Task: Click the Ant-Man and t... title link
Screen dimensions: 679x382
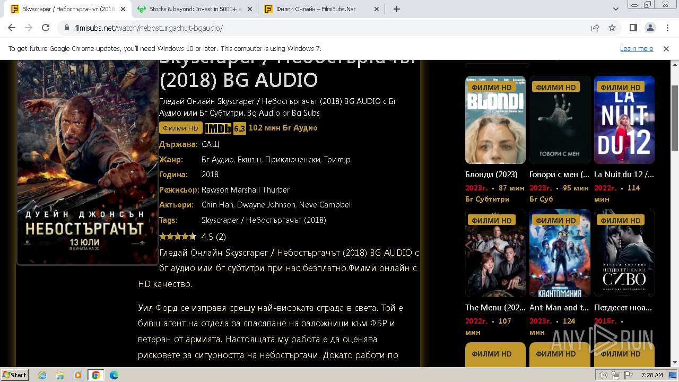Action: (x=559, y=307)
